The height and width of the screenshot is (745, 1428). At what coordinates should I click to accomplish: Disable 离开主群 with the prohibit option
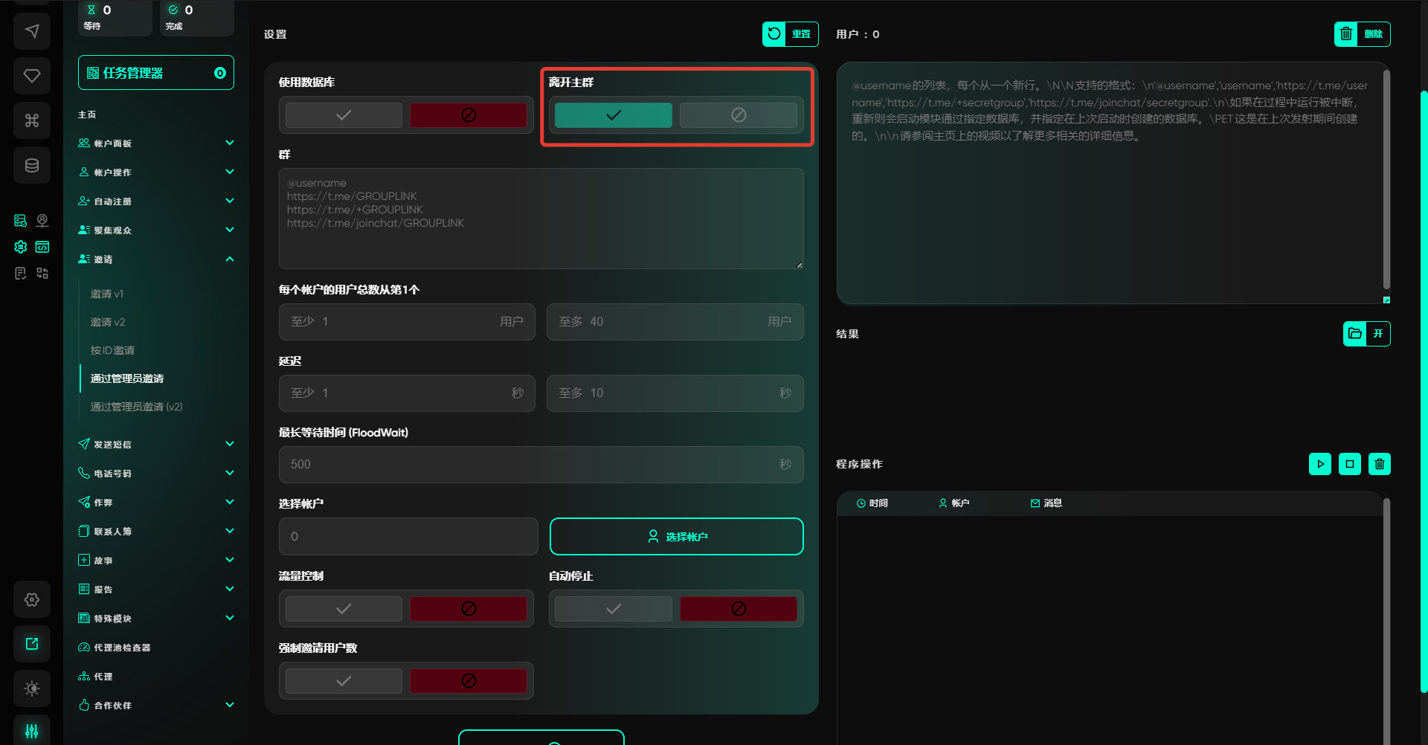point(738,115)
